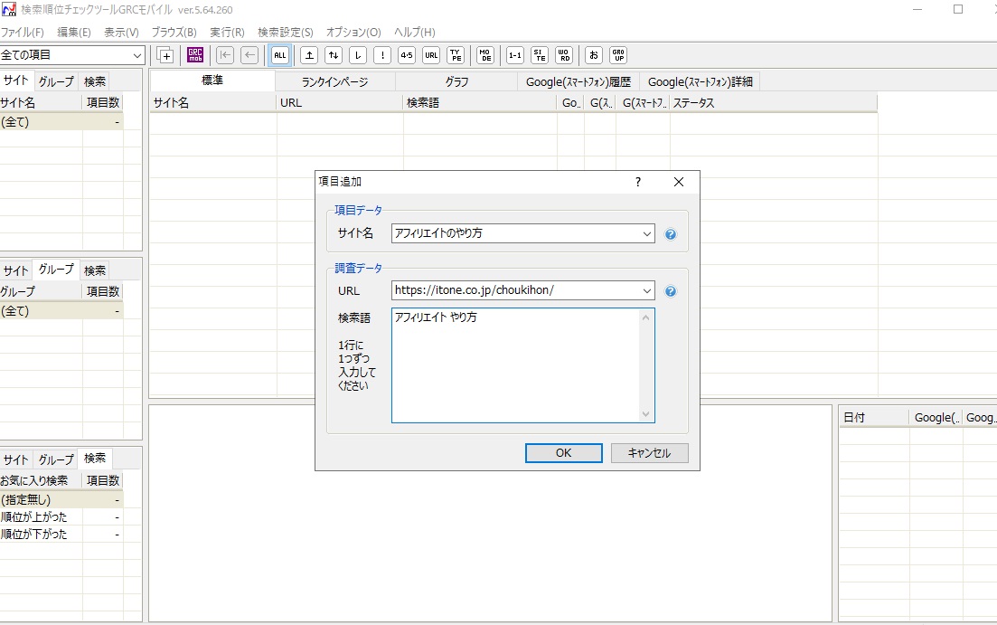
Task: Click the rank-up arrow filter icon
Action: pos(309,55)
